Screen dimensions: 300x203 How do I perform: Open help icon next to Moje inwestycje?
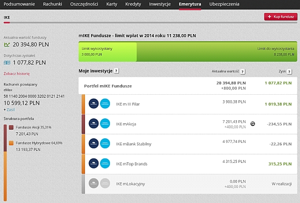[116, 71]
